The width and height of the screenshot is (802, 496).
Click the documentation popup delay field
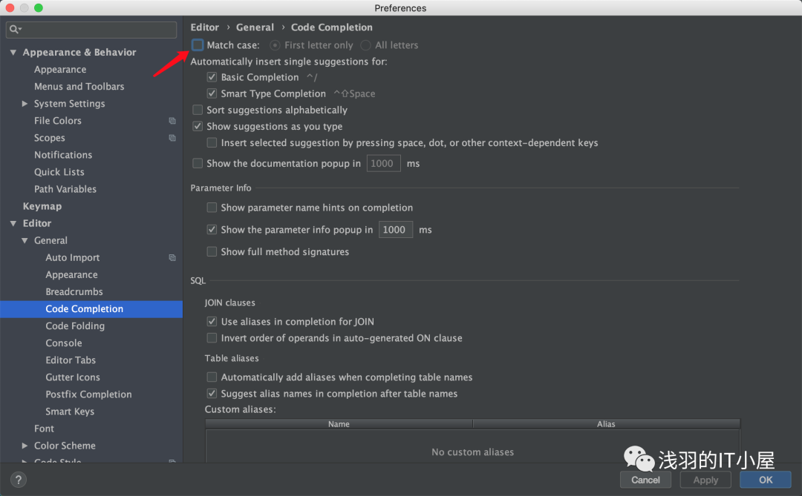click(x=383, y=163)
